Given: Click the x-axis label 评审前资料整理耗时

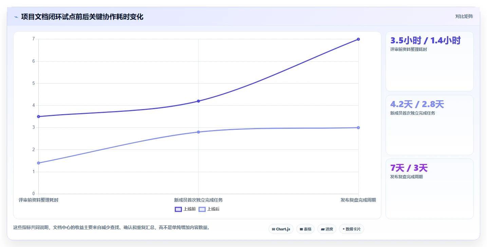Looking at the screenshot, I should [x=38, y=200].
